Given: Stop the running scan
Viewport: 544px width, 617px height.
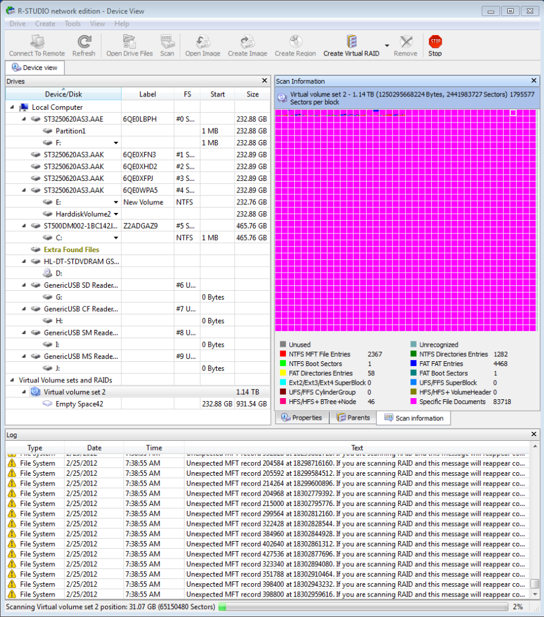Looking at the screenshot, I should pyautogui.click(x=435, y=45).
